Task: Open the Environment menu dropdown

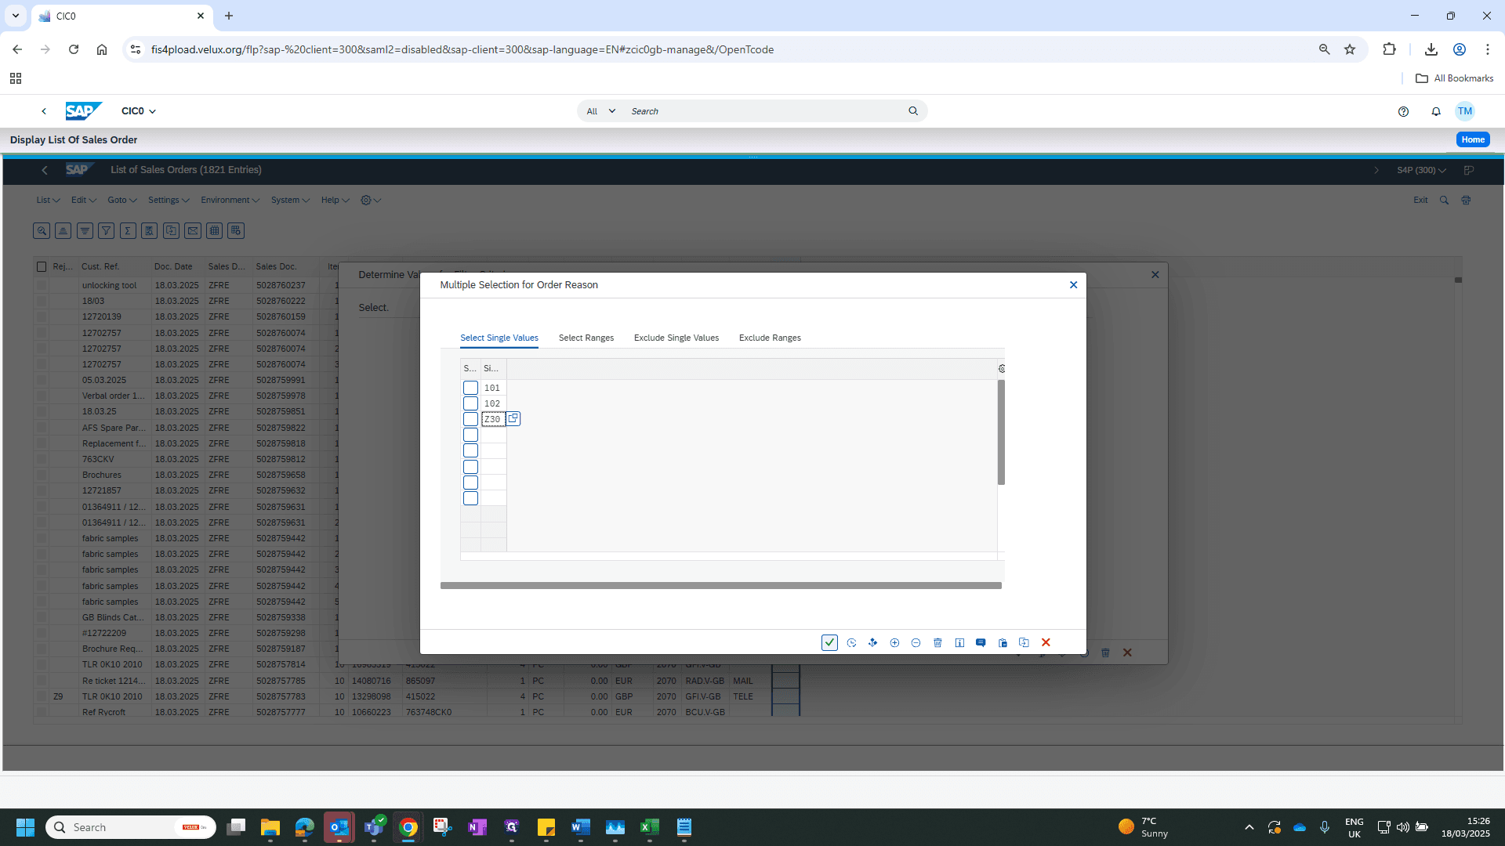Action: click(230, 200)
